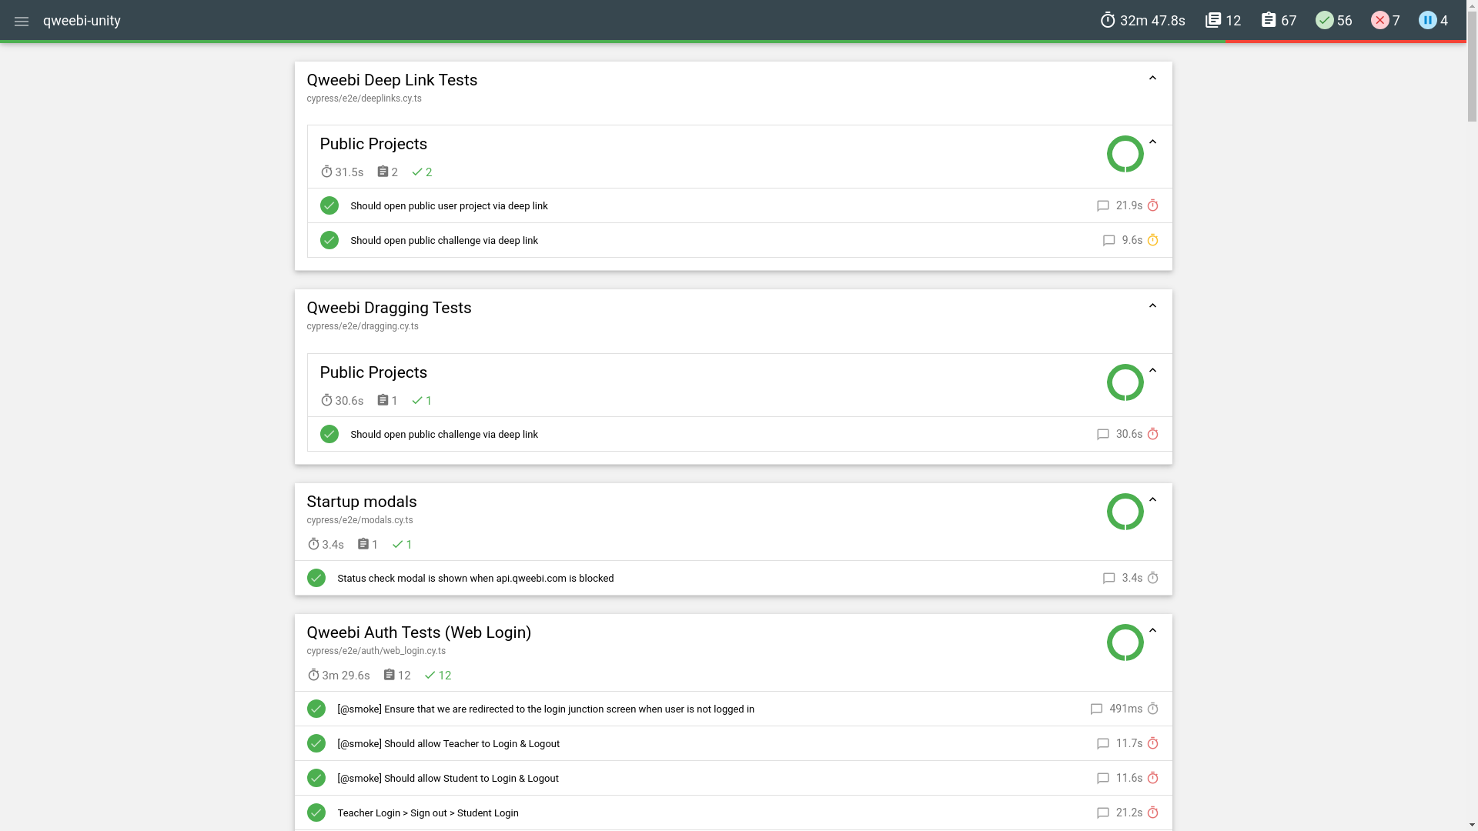Viewport: 1478px width, 831px height.
Task: Click the cypress/e2e/auth/web_login.cy.ts file path
Action: [x=376, y=651]
